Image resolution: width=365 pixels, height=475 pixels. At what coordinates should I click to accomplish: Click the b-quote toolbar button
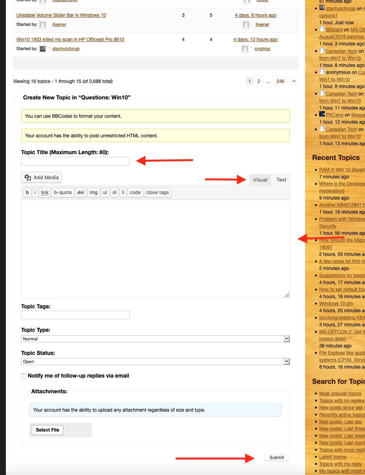coord(63,193)
